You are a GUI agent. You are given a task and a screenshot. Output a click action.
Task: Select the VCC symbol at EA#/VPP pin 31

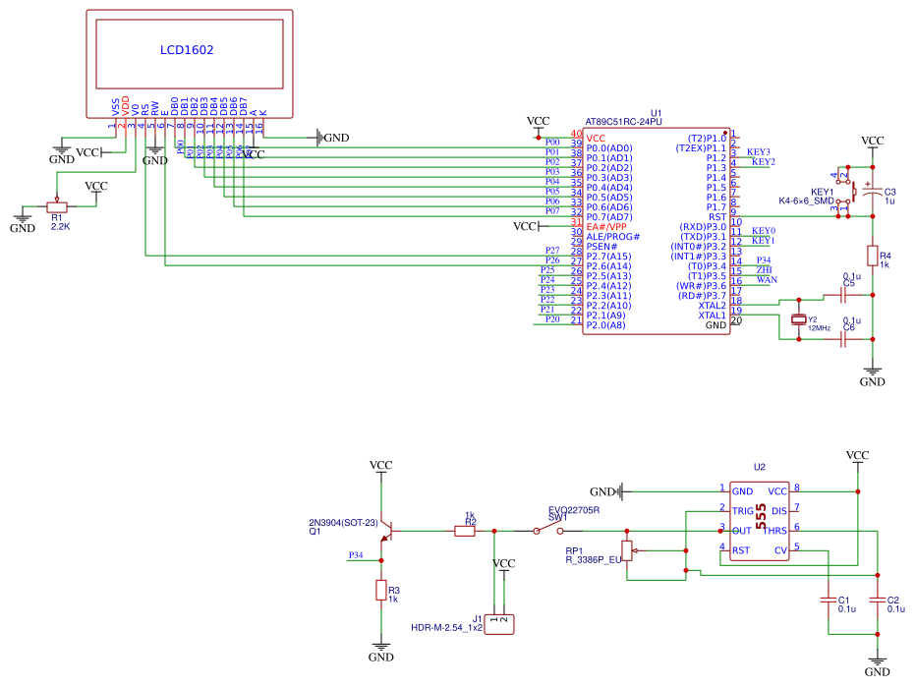point(529,226)
